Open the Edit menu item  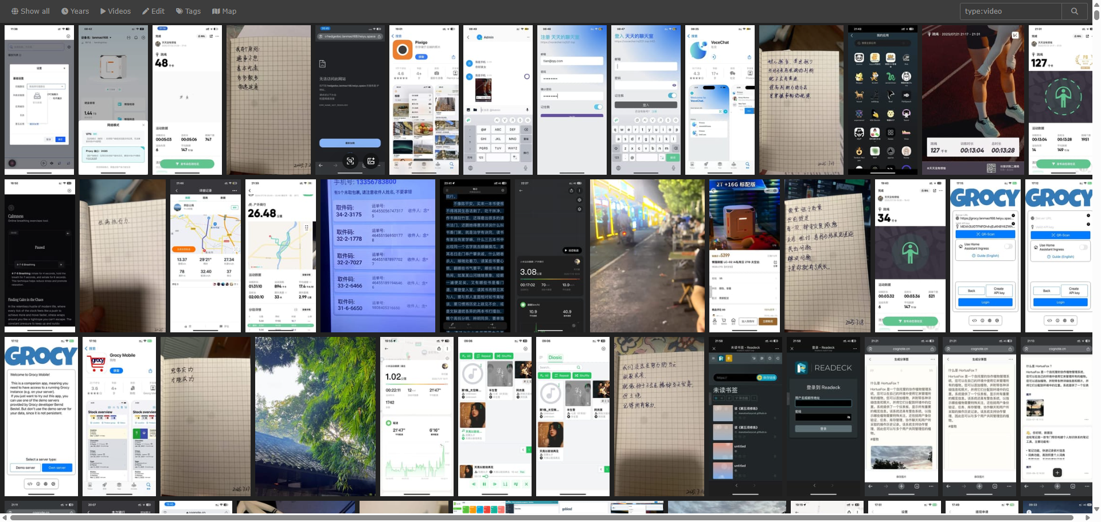click(153, 11)
